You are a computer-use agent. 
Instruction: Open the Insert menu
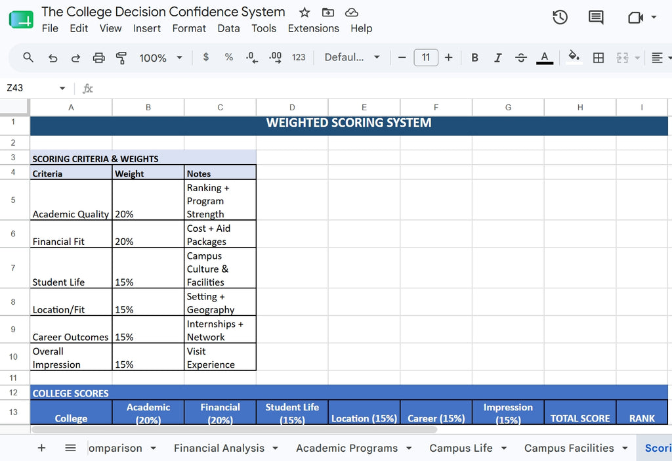tap(147, 28)
